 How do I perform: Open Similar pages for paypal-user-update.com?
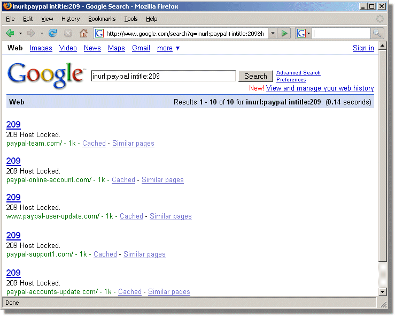(x=171, y=216)
